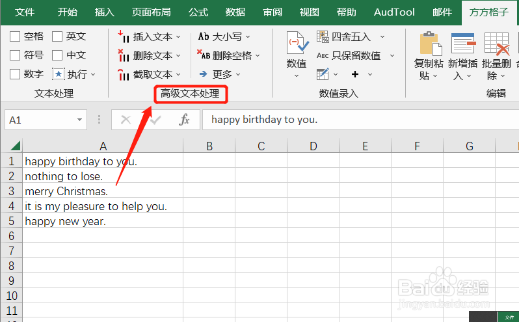Screen dimensions: 519x322
Task: Open the 截取文本 dropdown arrow
Action: tap(178, 75)
